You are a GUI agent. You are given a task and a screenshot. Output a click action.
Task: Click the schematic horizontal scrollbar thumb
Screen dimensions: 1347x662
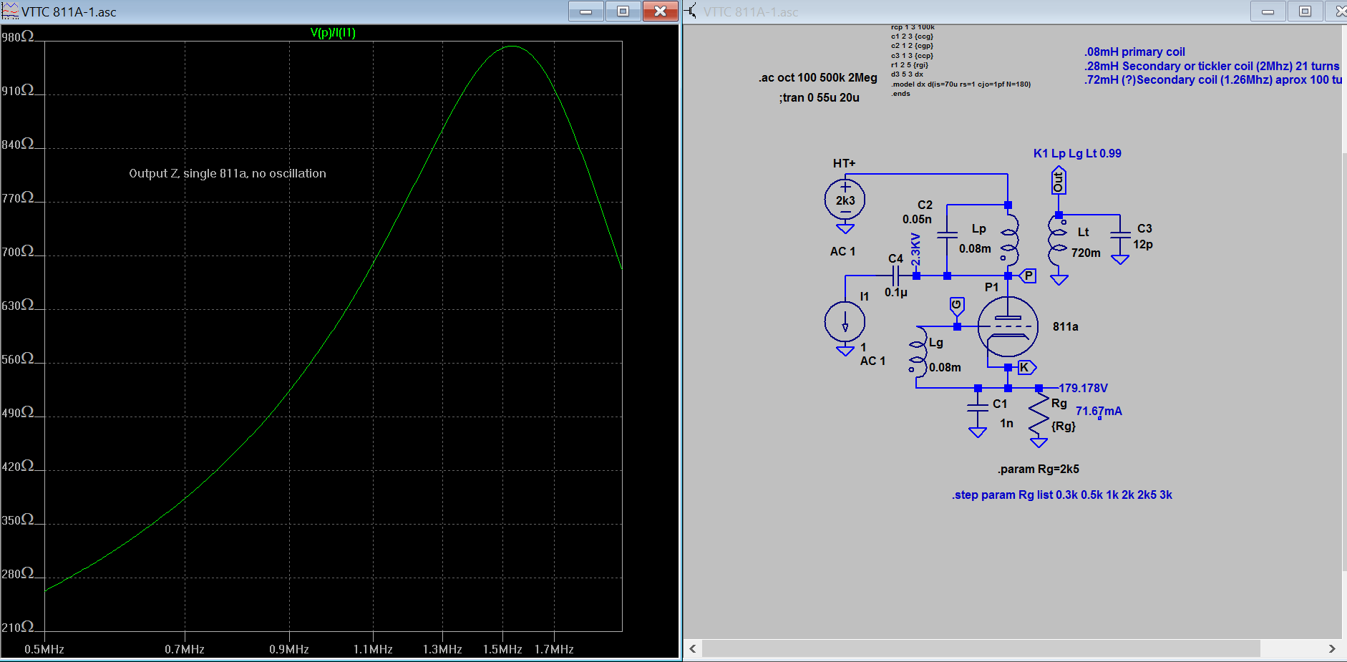pyautogui.click(x=981, y=648)
